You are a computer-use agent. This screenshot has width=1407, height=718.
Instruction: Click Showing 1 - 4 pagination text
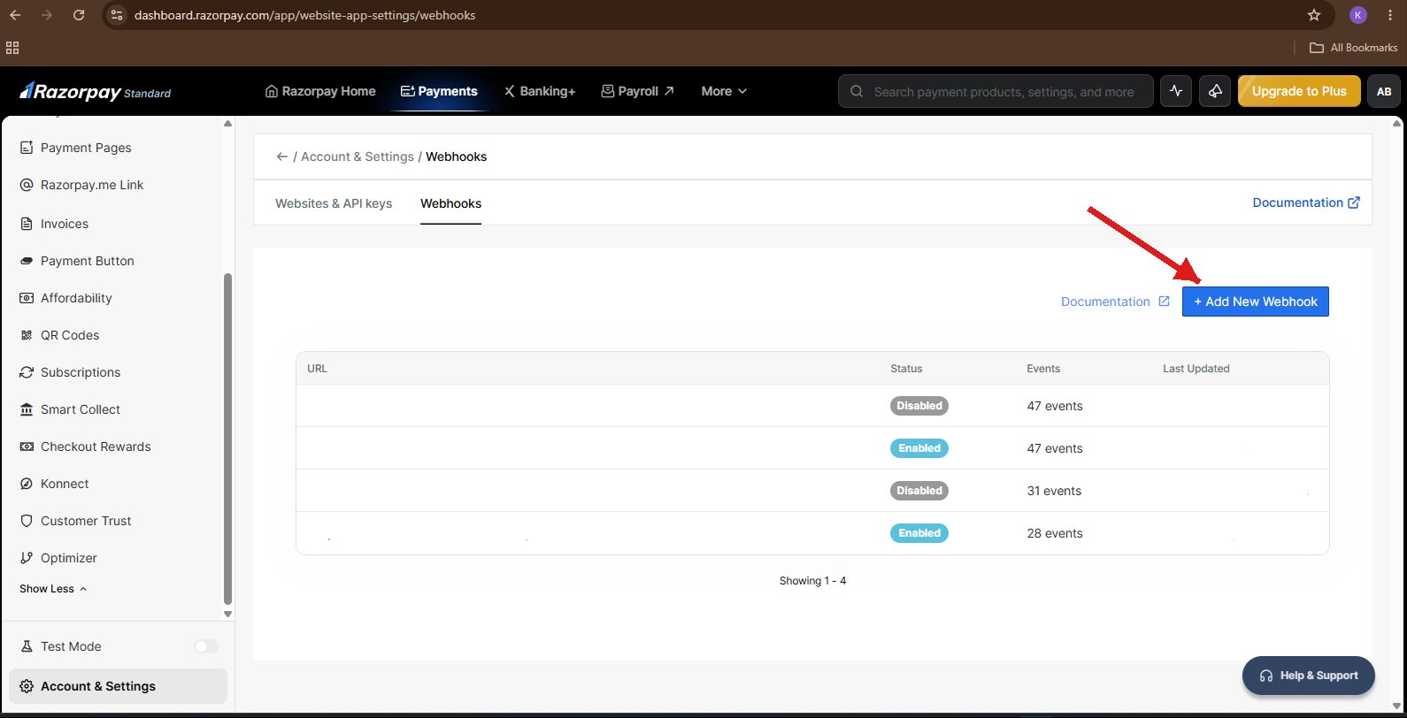click(812, 581)
